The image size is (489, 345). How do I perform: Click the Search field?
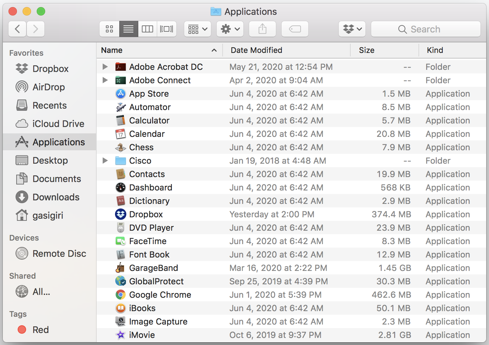426,29
